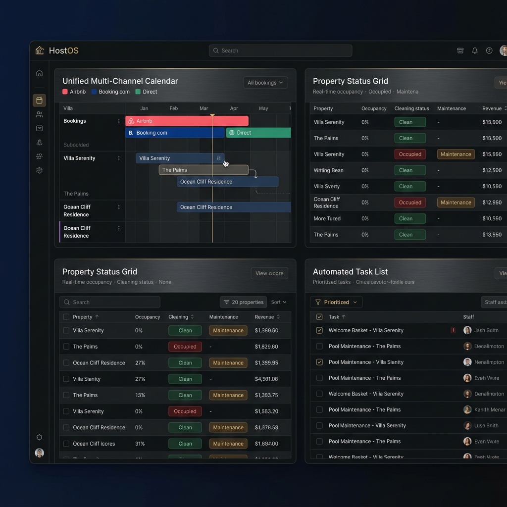This screenshot has height=507, width=507.
Task: Click the HostOS logo icon
Action: tap(40, 51)
